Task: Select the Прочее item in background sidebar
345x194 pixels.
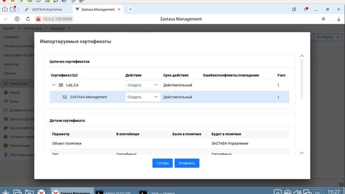Action: (10, 73)
